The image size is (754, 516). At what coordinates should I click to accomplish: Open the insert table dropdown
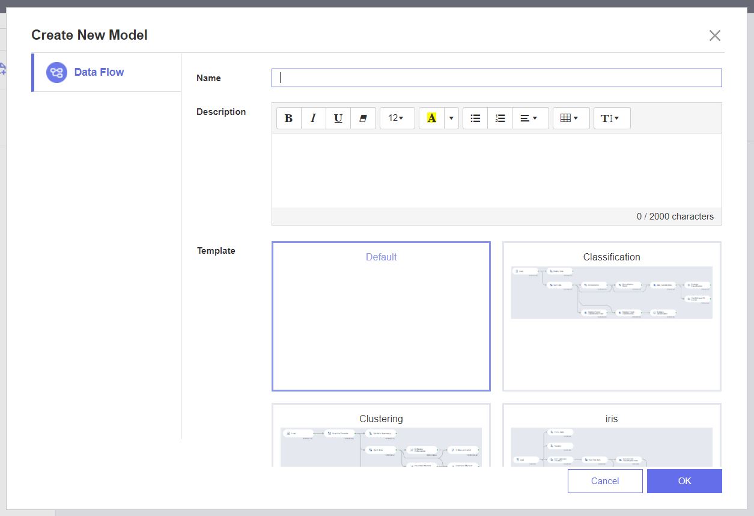point(571,118)
